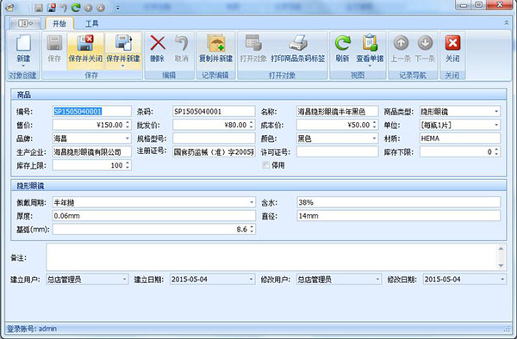Click the 隐形眼镜 section header

pos(258,186)
